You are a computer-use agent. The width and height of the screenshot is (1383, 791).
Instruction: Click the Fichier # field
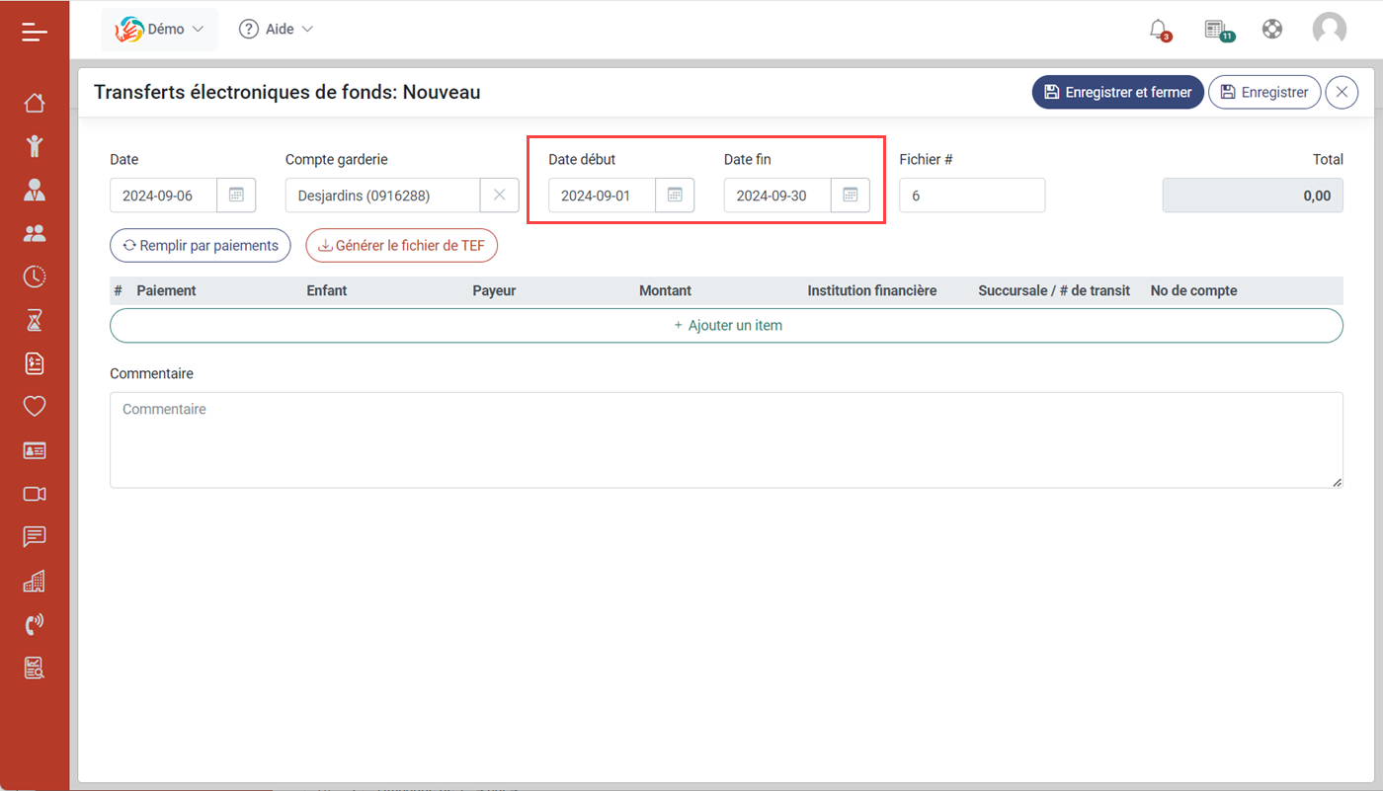[x=972, y=196]
